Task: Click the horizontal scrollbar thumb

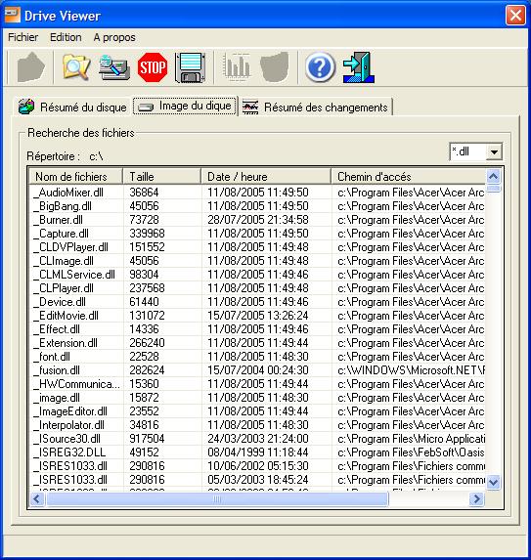Action: pos(217,499)
